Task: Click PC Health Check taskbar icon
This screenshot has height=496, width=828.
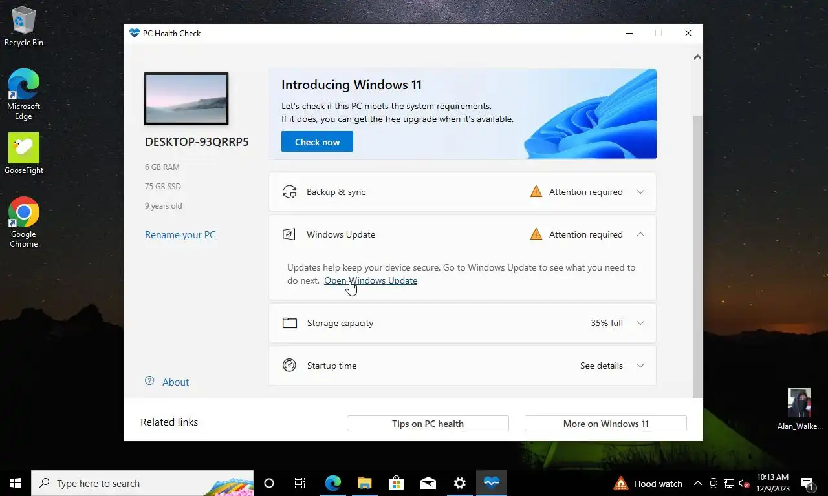Action: pyautogui.click(x=492, y=483)
